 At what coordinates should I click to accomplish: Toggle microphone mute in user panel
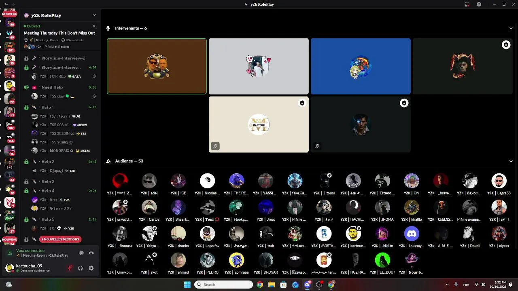click(70, 268)
